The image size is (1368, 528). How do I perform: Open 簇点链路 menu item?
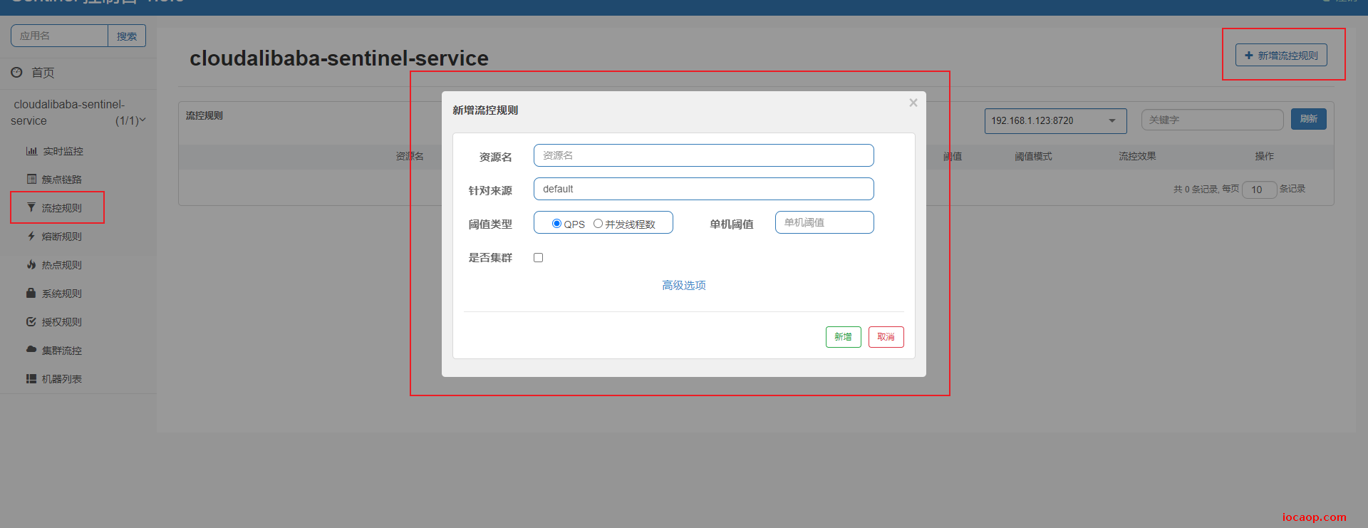pos(61,180)
